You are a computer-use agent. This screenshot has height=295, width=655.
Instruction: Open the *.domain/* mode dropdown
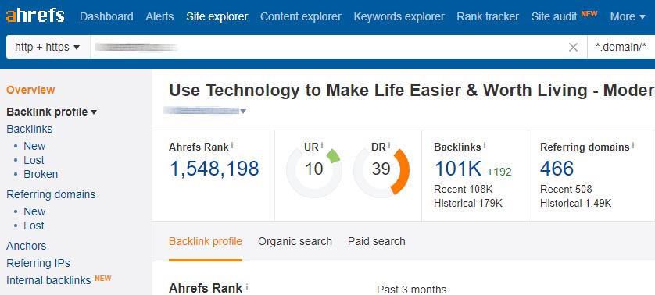pyautogui.click(x=621, y=47)
